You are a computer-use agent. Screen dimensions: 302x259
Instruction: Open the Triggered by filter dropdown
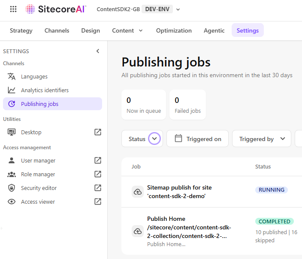click(x=262, y=139)
